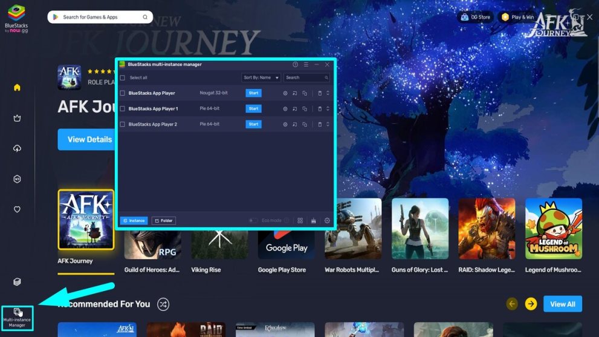The width and height of the screenshot is (599, 337).
Task: Open Guns of Glory game thumbnail
Action: [x=420, y=229]
